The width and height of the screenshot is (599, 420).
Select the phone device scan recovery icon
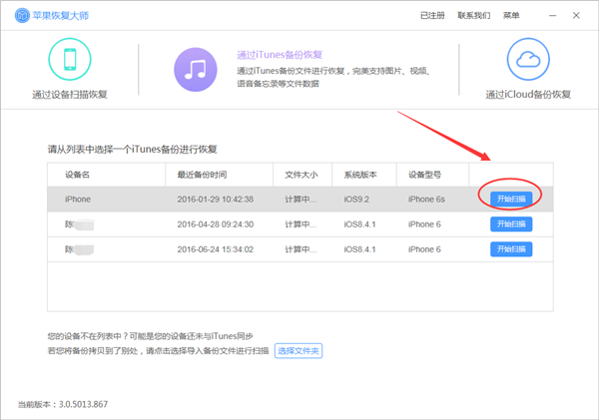pos(70,59)
